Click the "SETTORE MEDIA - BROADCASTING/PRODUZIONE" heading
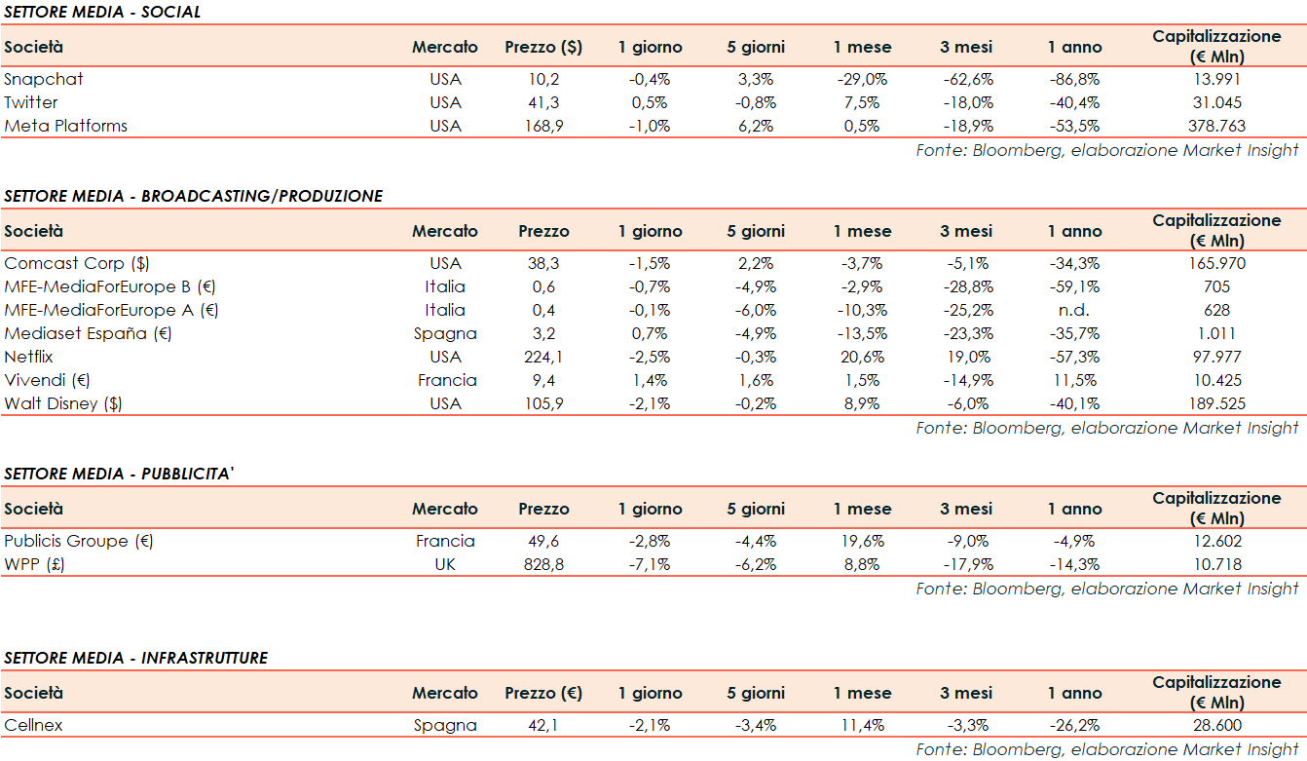Viewport: 1307px width, 761px height. point(193,196)
